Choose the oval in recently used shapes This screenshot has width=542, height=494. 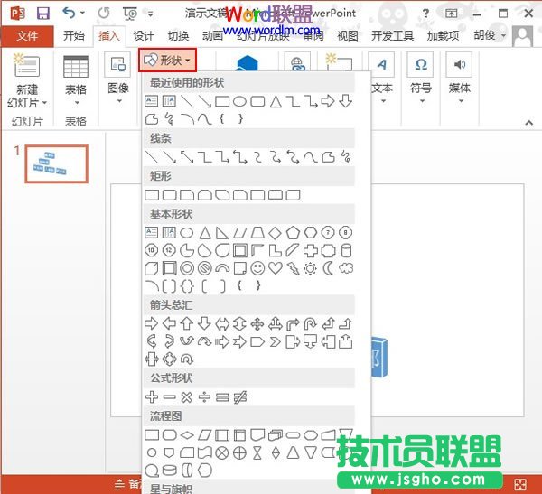239,101
